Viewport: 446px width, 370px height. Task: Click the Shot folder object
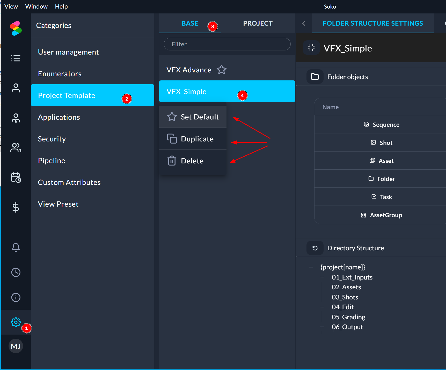click(x=380, y=142)
